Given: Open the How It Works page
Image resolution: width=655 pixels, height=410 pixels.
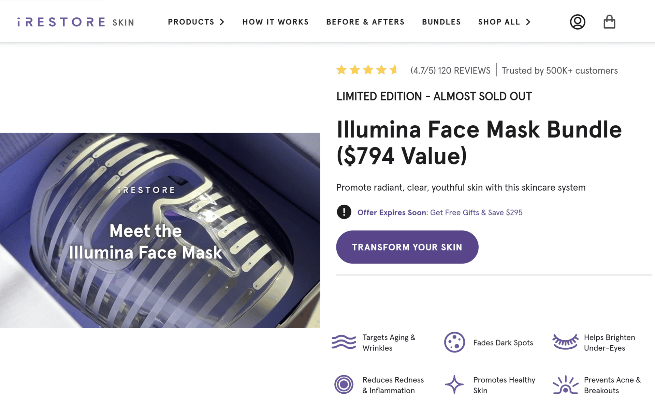Looking at the screenshot, I should (275, 22).
